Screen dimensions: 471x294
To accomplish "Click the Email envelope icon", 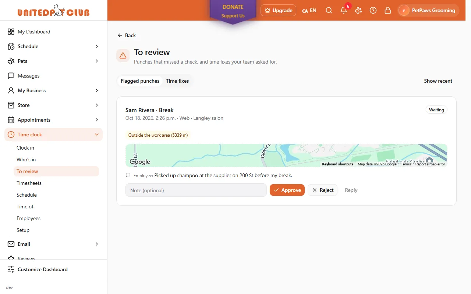I will click(x=11, y=244).
